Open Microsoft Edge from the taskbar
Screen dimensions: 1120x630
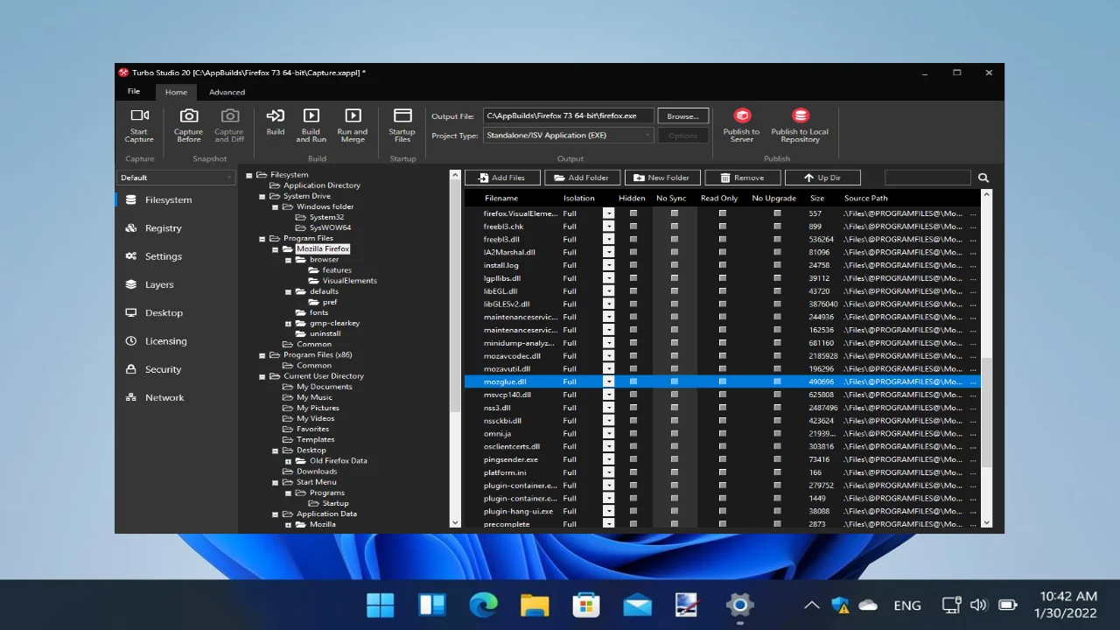483,605
